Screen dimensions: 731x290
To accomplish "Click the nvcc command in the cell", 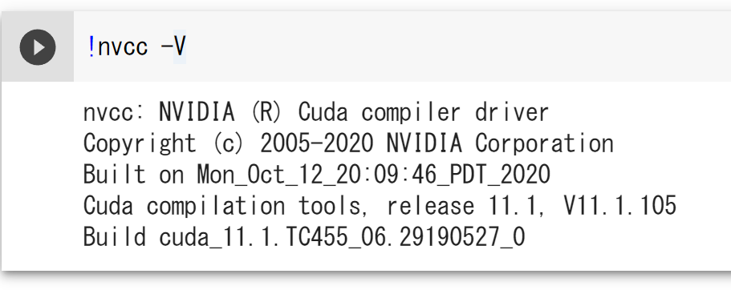I will click(123, 47).
